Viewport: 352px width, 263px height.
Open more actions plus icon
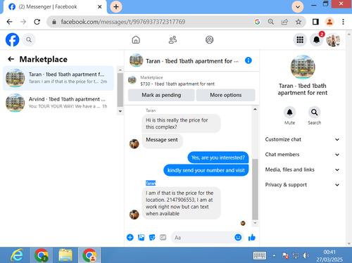(x=130, y=238)
